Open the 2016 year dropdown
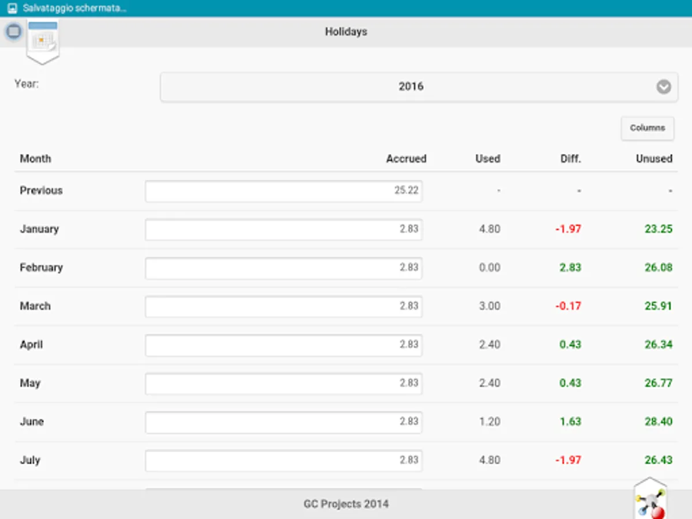This screenshot has width=692, height=519. point(419,87)
